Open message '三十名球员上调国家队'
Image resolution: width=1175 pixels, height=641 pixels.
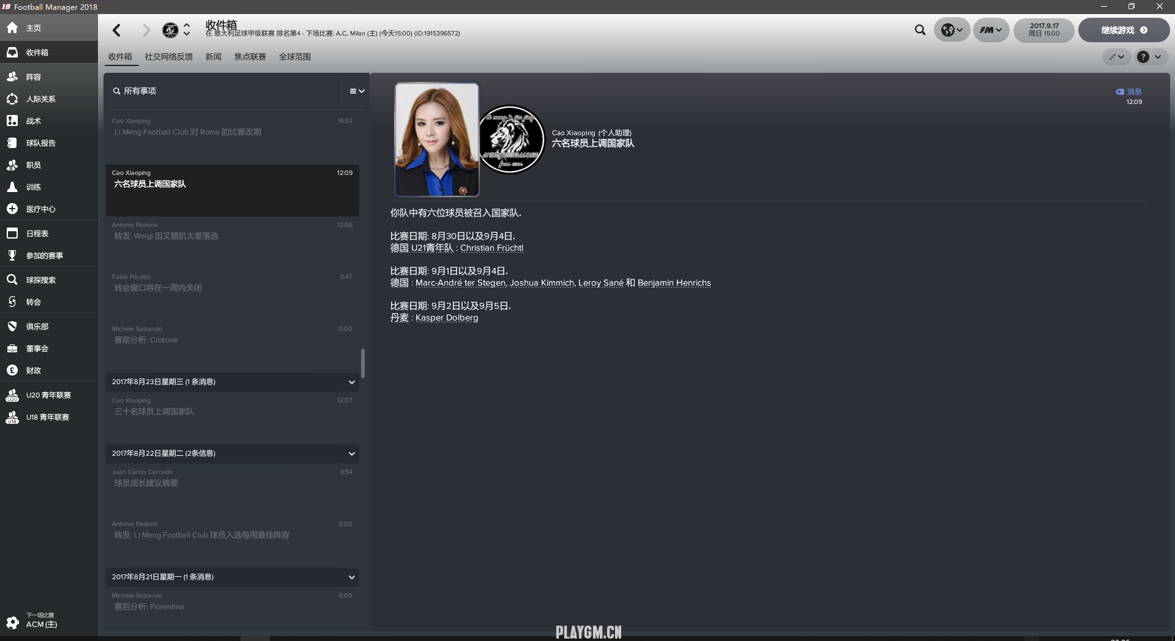[233, 418]
